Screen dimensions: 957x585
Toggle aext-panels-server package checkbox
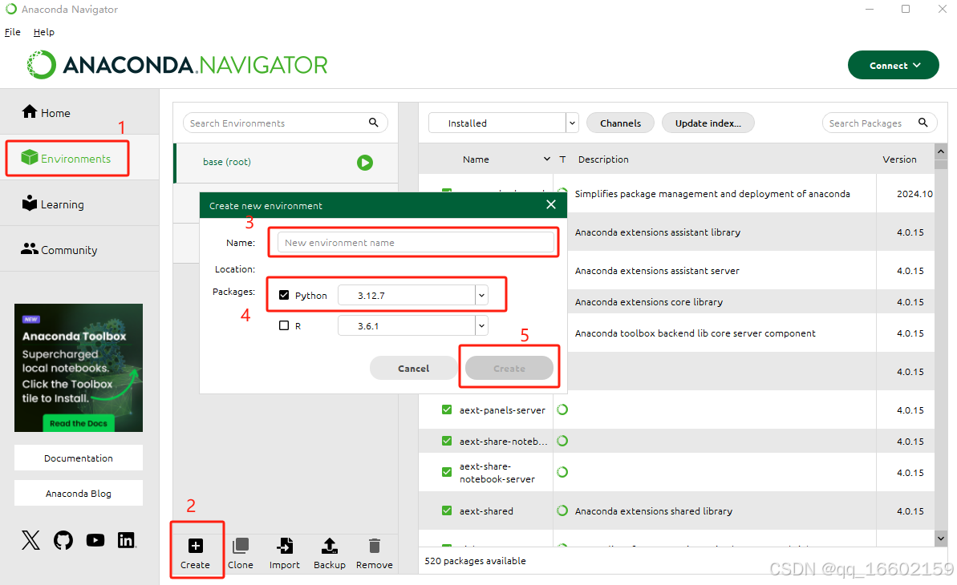tap(447, 410)
